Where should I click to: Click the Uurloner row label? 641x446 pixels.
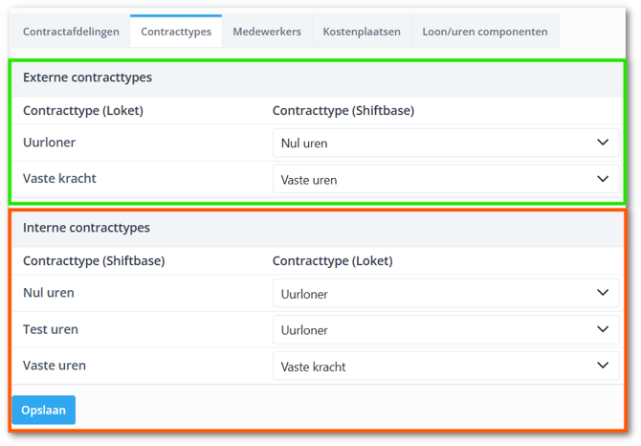click(49, 142)
